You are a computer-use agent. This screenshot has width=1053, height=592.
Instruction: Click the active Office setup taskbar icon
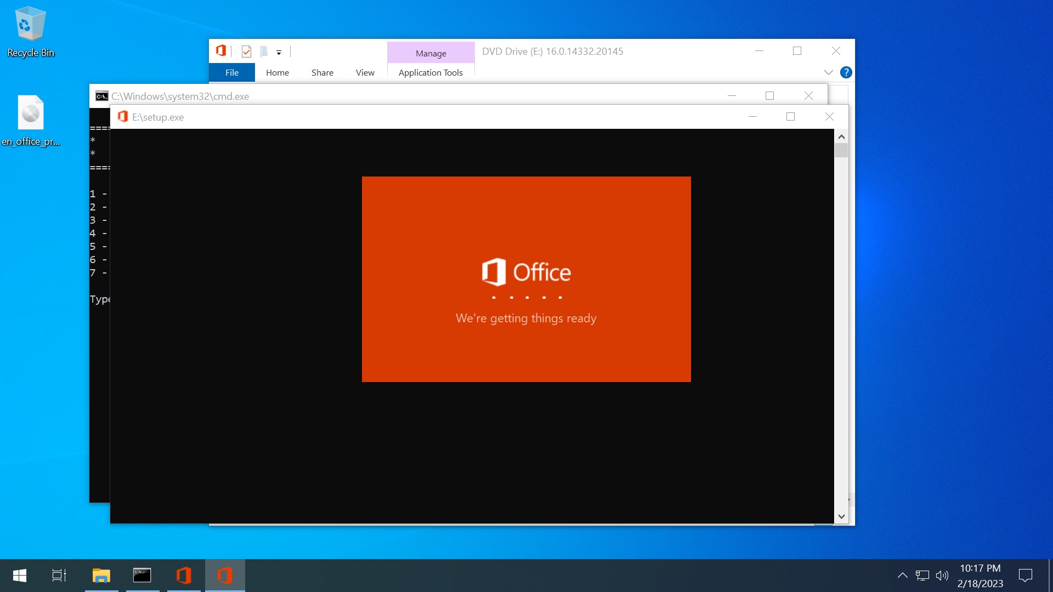(225, 576)
